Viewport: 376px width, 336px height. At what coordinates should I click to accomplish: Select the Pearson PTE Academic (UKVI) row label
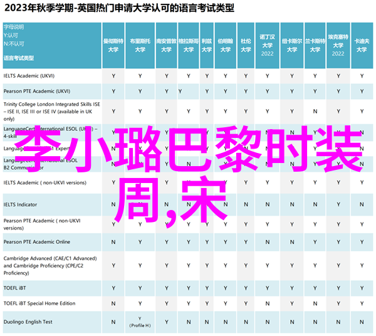click(x=37, y=91)
